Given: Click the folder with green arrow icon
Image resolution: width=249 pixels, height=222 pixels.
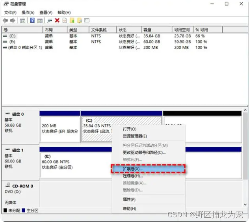Looking at the screenshot, I should click(72, 21).
